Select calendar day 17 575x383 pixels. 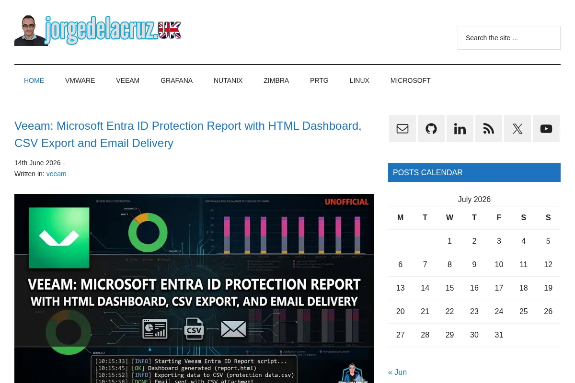(x=499, y=288)
